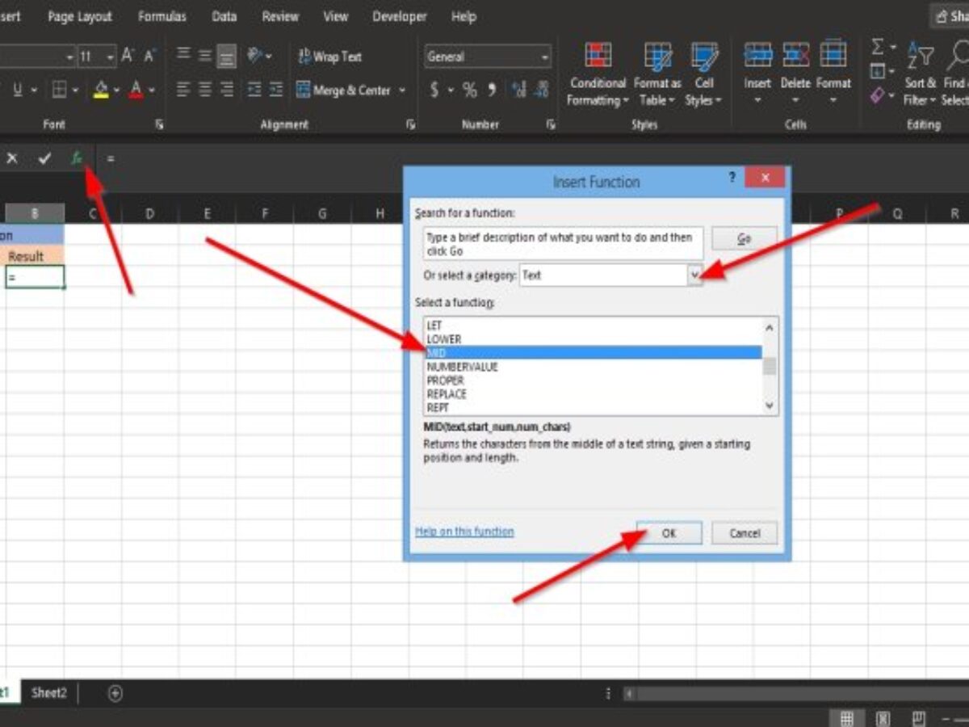Apply Comma Style
This screenshot has width=969, height=727.
click(492, 90)
